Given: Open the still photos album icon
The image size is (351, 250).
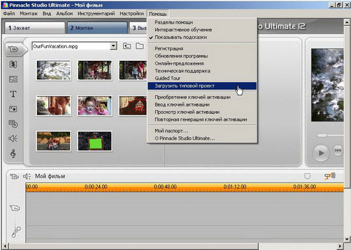Looking at the screenshot, I should click(x=13, y=109).
